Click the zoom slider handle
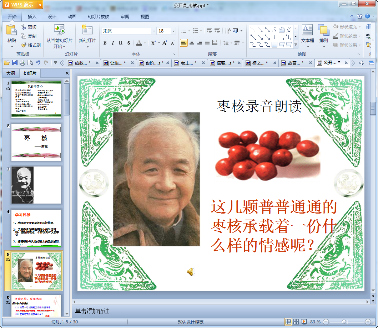 [344, 322]
